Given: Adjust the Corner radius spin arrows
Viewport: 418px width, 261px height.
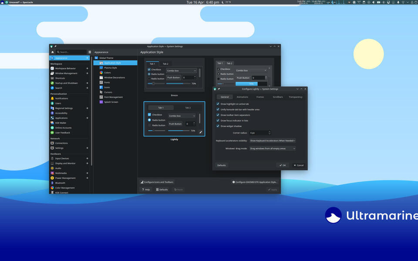Looking at the screenshot, I should click(x=270, y=133).
